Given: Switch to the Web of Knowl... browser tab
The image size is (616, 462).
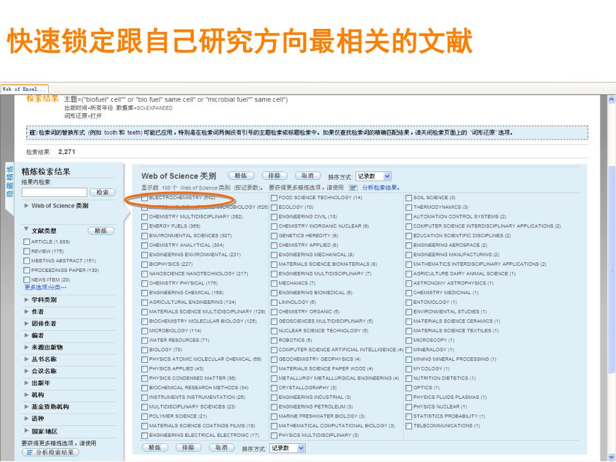Looking at the screenshot, I should [x=24, y=89].
